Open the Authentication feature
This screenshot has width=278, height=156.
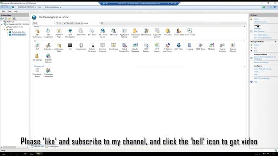pos(48,46)
